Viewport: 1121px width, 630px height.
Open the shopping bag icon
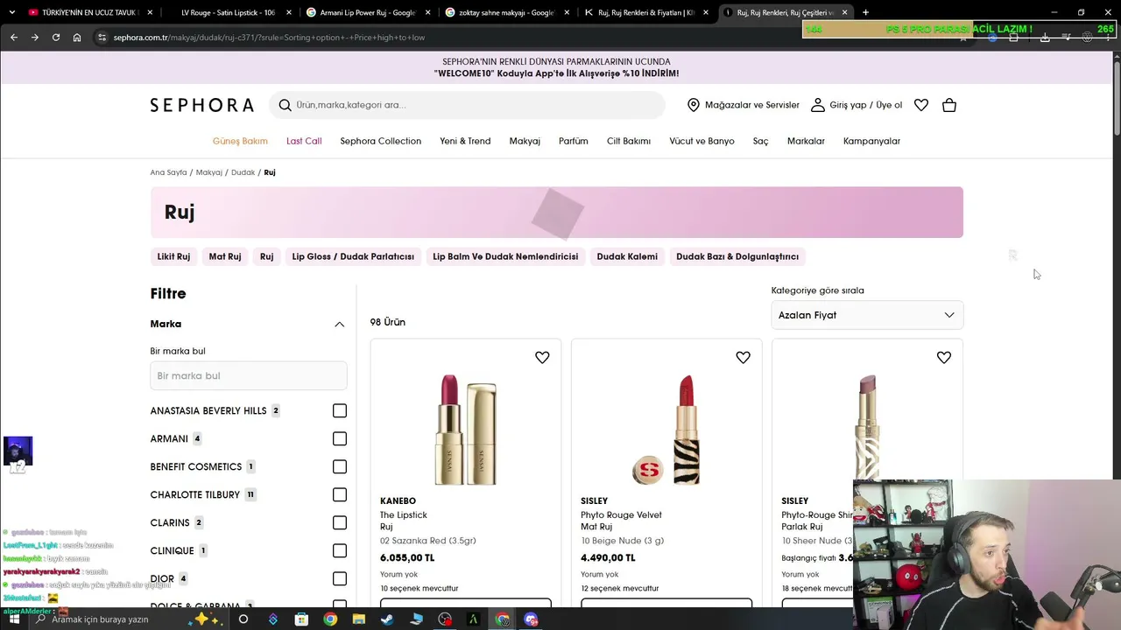tap(949, 105)
